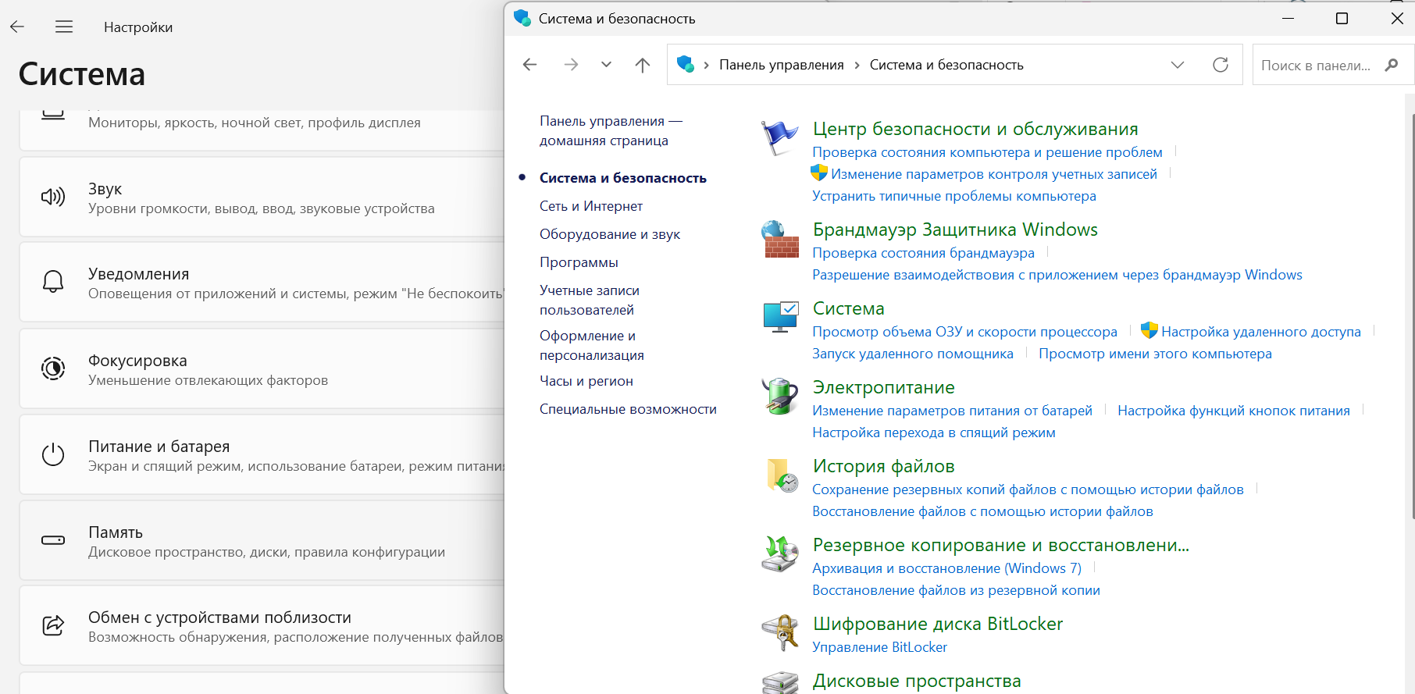The image size is (1415, 694).
Task: Click the Control Panel vertical scrollbar
Action: [x=1412, y=316]
